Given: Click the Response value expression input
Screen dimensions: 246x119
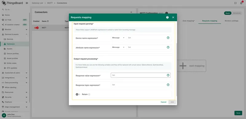Looking at the screenshot, I should tap(141, 75).
